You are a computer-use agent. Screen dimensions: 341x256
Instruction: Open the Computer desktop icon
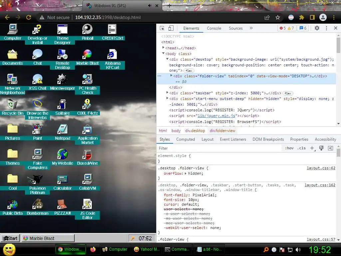tap(12, 32)
